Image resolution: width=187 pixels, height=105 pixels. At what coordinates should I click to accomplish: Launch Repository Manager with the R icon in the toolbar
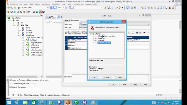click(x=34, y=12)
